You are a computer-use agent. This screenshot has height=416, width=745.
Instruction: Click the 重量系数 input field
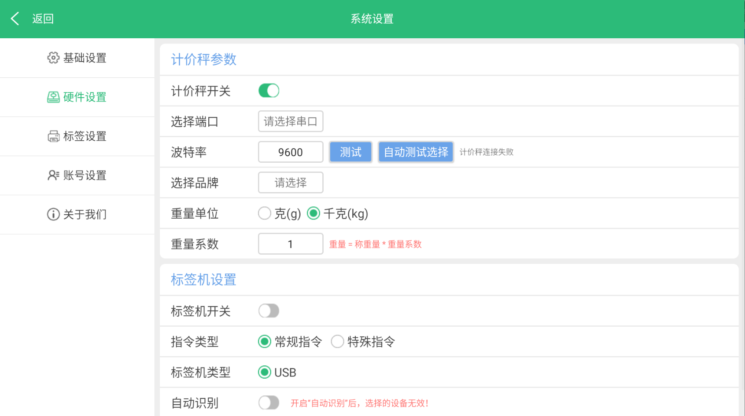291,244
